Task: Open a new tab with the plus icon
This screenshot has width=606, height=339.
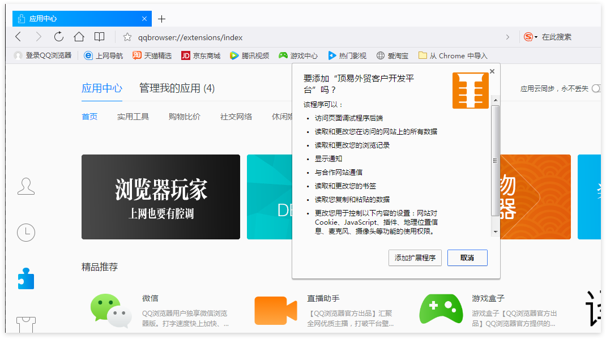Action: tap(162, 19)
